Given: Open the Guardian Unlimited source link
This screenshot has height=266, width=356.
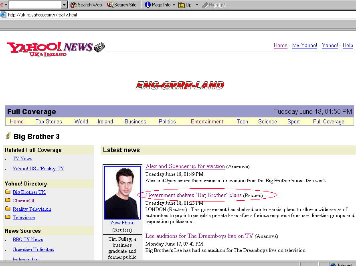Looking at the screenshot, I should (33, 250).
